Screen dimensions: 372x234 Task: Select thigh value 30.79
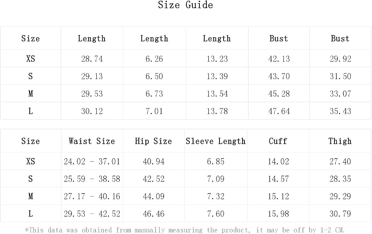340,214
